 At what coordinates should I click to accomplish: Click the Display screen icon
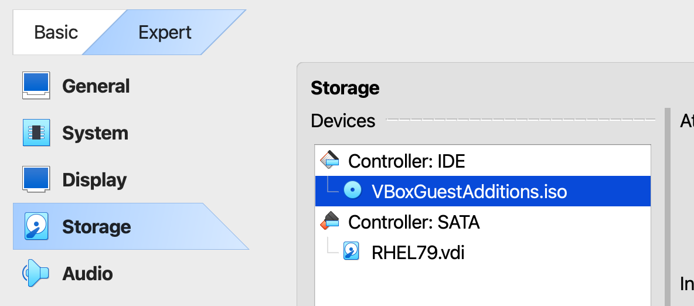click(35, 179)
